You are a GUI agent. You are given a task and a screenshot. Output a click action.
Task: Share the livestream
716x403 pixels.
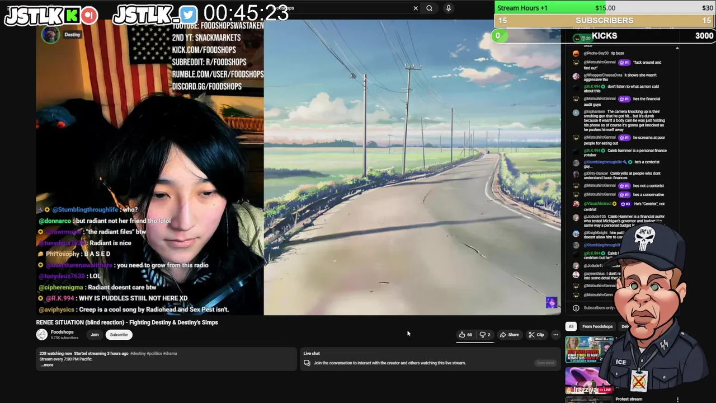(510, 335)
